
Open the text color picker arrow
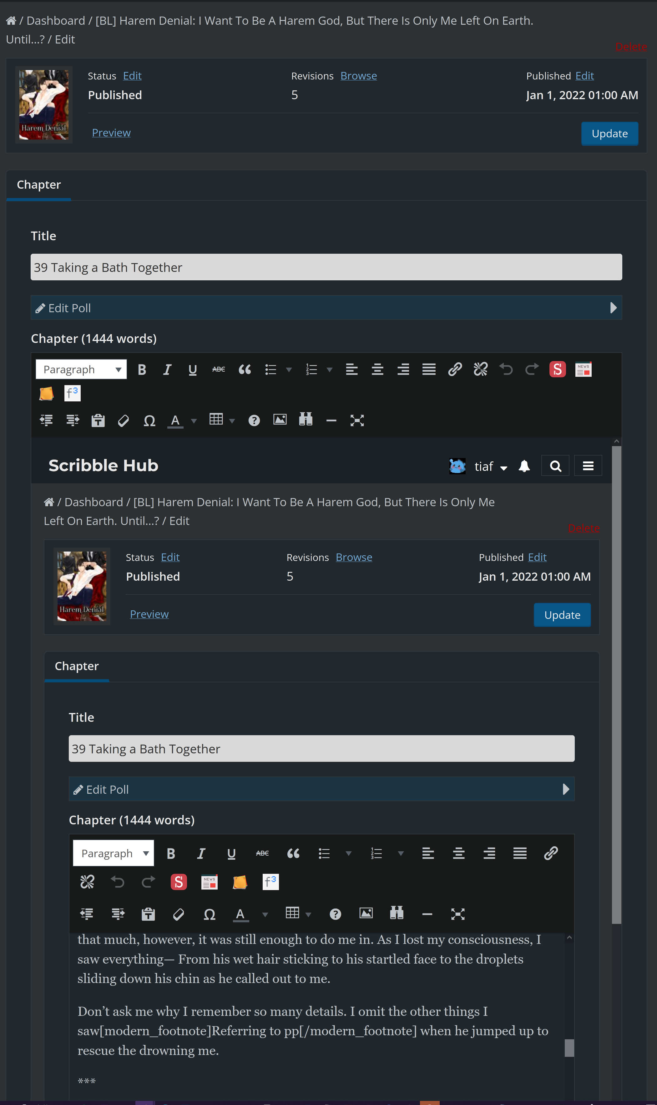194,421
